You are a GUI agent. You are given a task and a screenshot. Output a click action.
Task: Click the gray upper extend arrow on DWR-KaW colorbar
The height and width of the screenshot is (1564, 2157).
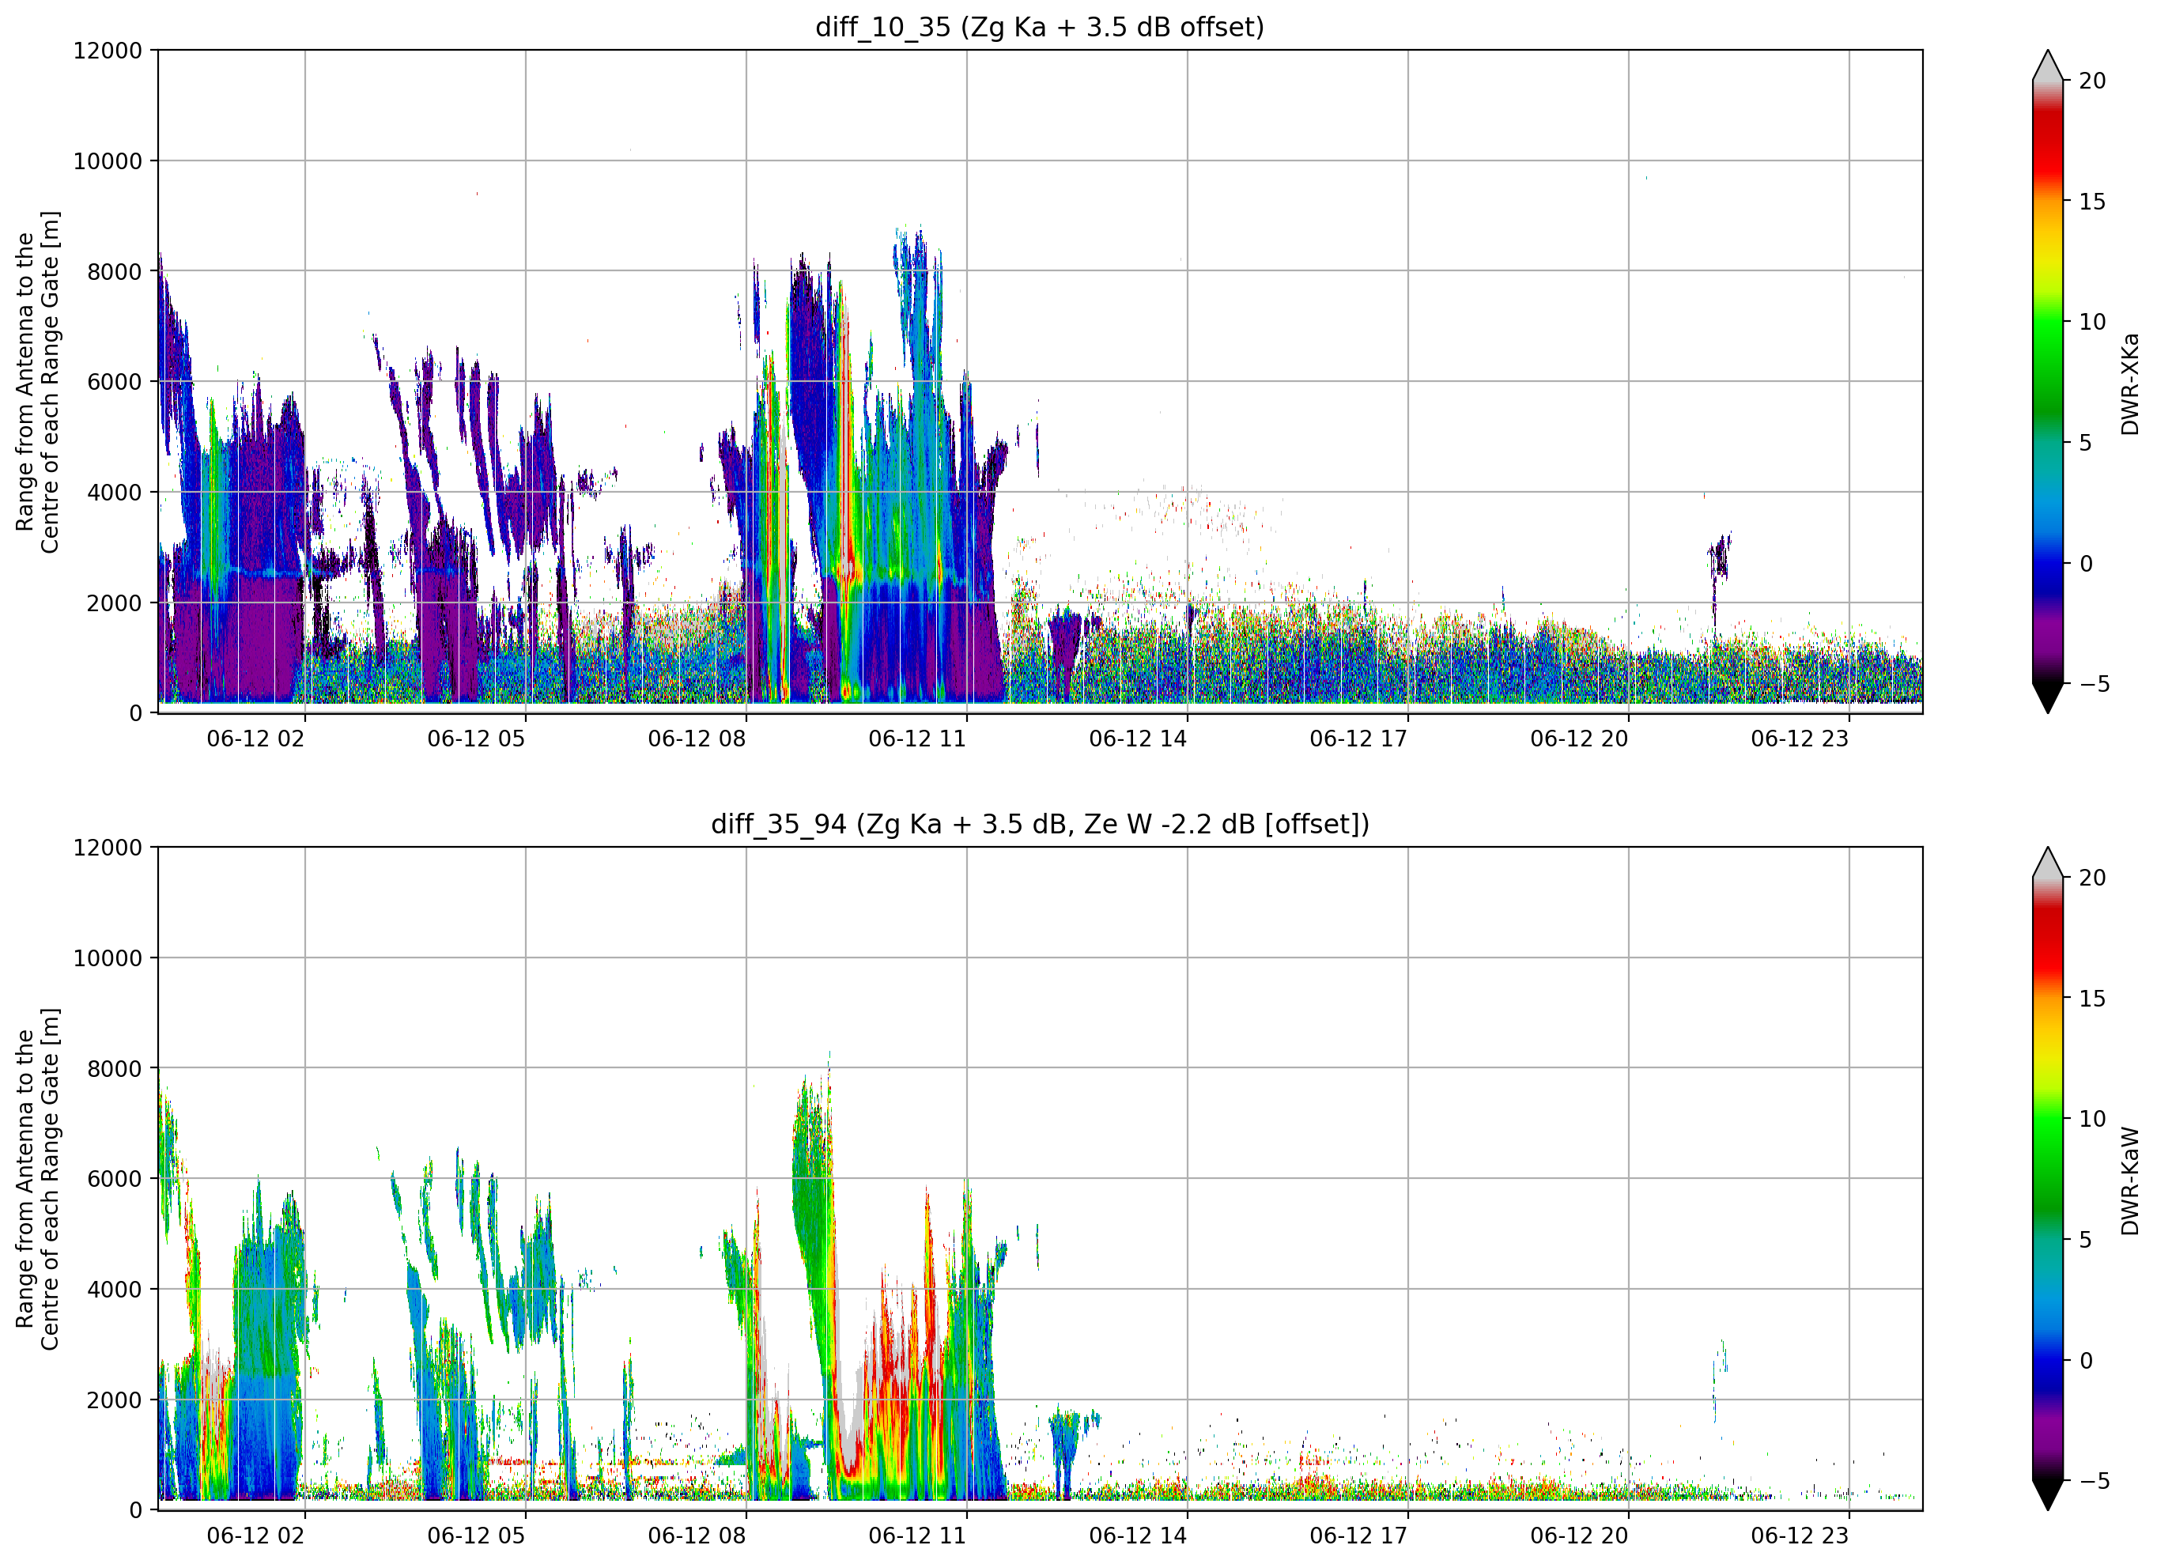pyautogui.click(x=2048, y=862)
